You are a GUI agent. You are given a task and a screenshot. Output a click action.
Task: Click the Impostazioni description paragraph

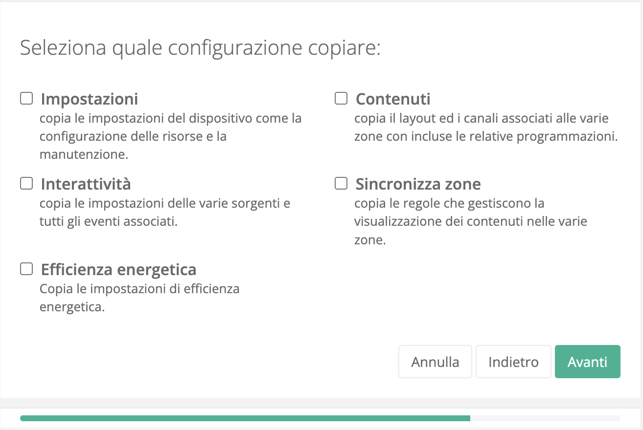tap(170, 136)
